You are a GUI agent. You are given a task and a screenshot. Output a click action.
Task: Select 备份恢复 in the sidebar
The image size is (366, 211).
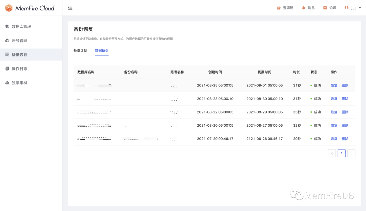pyautogui.click(x=31, y=54)
